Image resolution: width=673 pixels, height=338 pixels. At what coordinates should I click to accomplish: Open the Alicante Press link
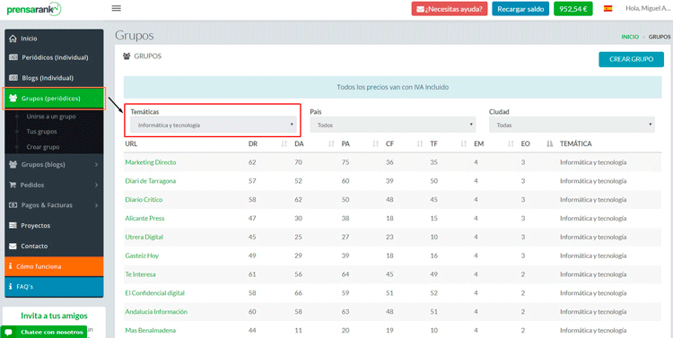144,219
